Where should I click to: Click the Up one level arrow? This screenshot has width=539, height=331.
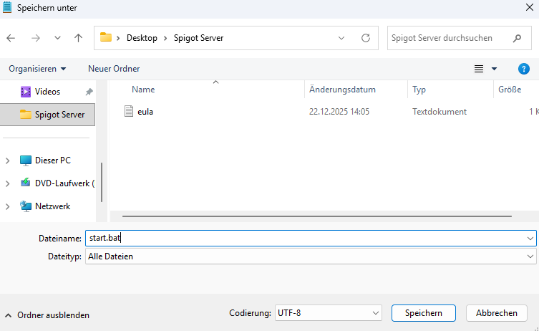click(x=78, y=38)
